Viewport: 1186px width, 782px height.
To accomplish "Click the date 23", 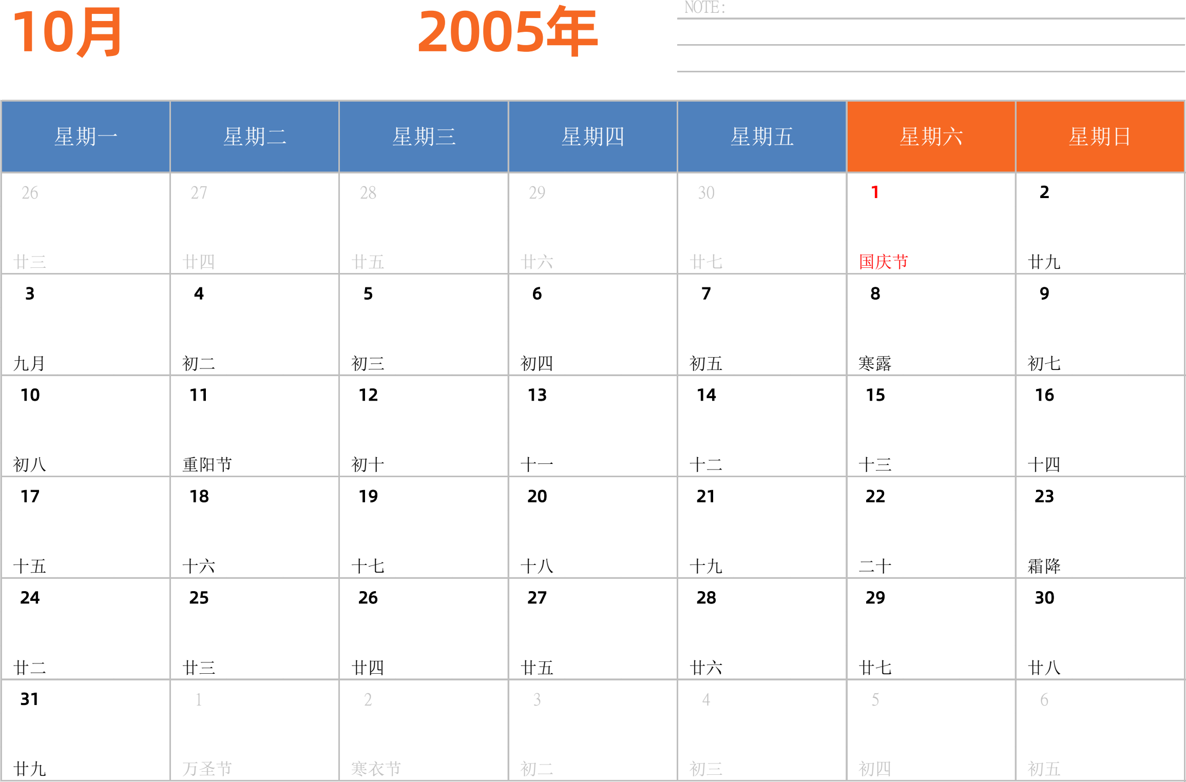I will tap(1044, 496).
